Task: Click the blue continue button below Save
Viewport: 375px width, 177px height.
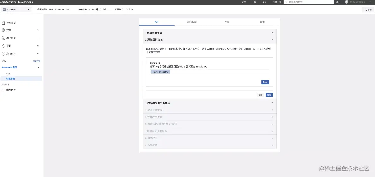Action: point(269,95)
